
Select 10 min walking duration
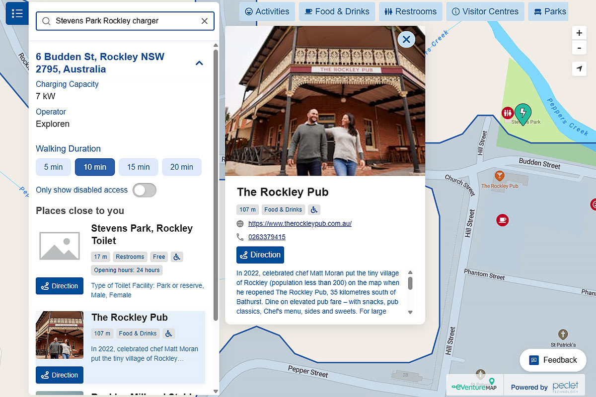pos(95,167)
